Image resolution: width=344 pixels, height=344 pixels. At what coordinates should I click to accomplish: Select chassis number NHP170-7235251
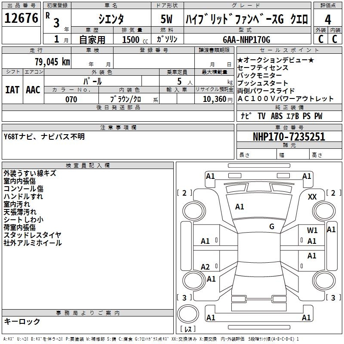289,137
